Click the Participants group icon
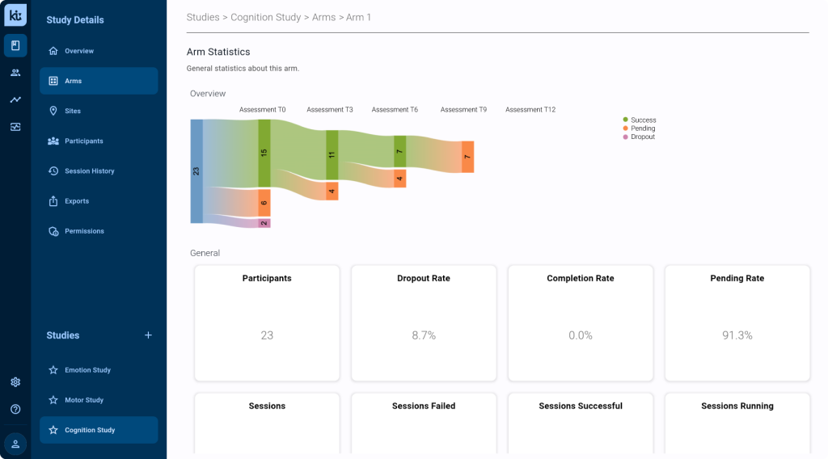 click(x=53, y=141)
